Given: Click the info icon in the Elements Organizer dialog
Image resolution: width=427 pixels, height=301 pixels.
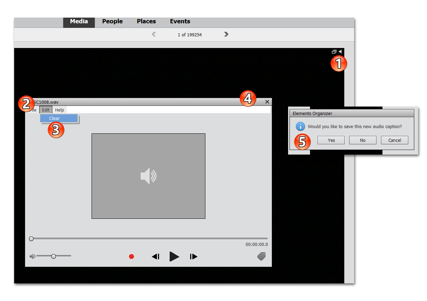Looking at the screenshot, I should coord(300,126).
